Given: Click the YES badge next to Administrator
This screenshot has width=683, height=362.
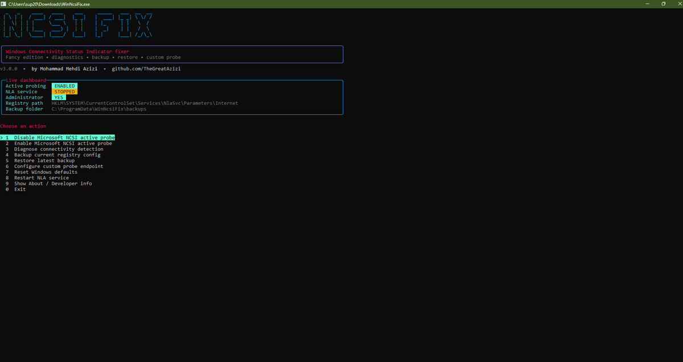Looking at the screenshot, I should coord(59,97).
